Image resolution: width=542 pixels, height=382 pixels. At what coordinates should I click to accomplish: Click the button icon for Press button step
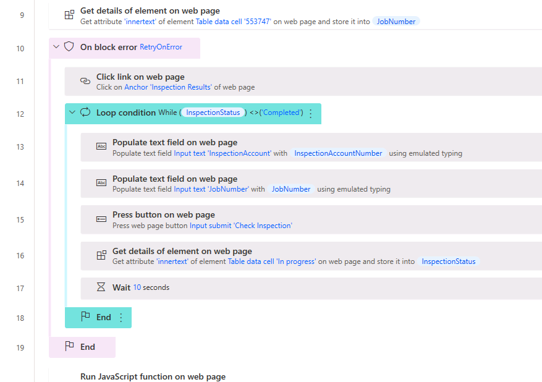pos(101,219)
